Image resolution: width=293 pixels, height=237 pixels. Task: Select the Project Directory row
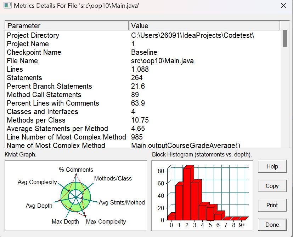pos(143,35)
